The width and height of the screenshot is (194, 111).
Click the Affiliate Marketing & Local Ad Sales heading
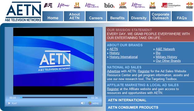coord(143,85)
